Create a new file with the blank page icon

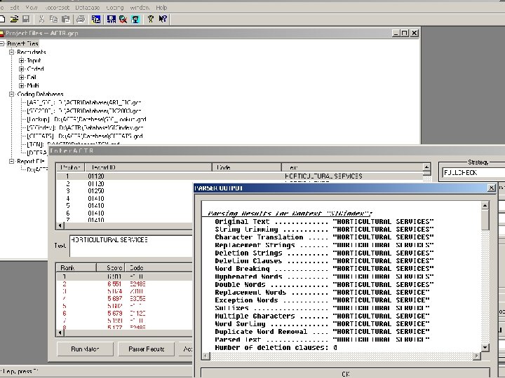pyautogui.click(x=2, y=20)
